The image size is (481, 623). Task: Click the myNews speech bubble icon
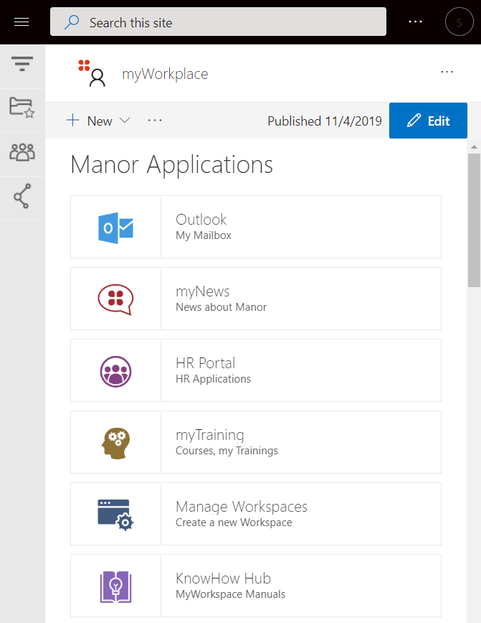(x=115, y=298)
